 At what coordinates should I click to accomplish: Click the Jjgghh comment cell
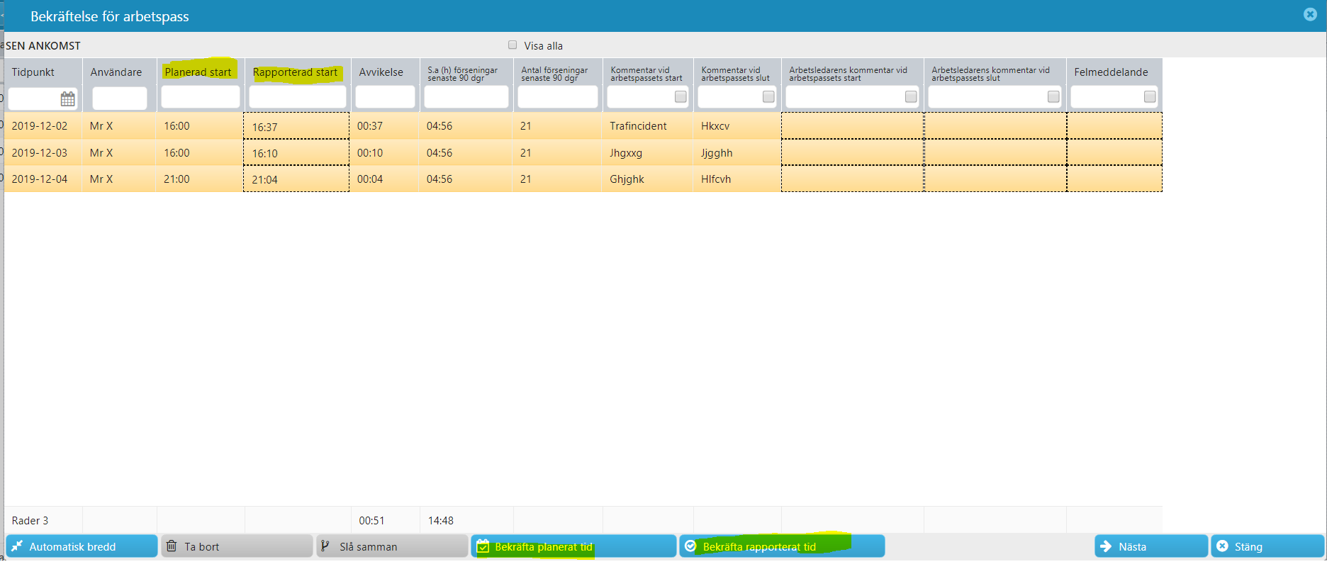coord(737,152)
